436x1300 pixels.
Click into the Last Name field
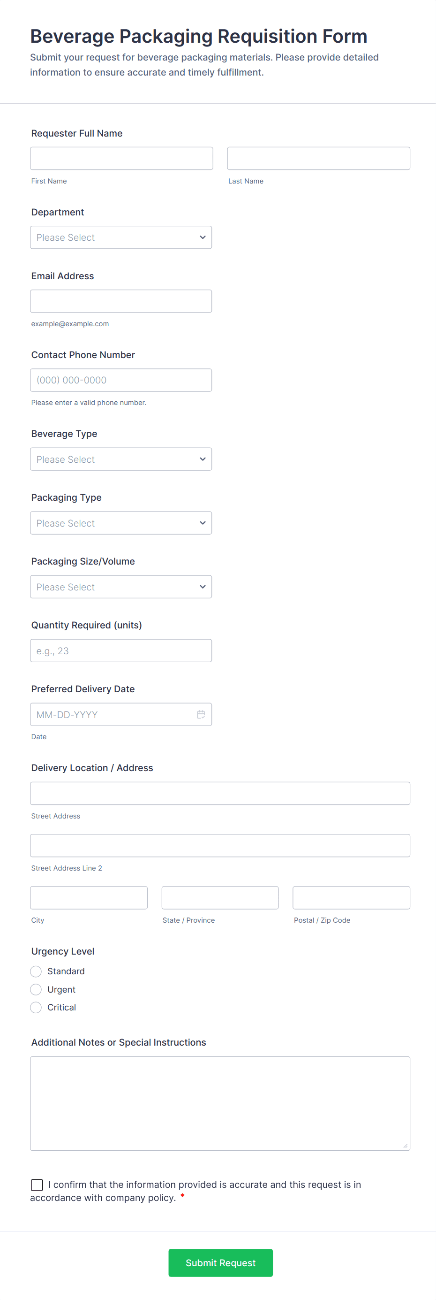pos(318,159)
